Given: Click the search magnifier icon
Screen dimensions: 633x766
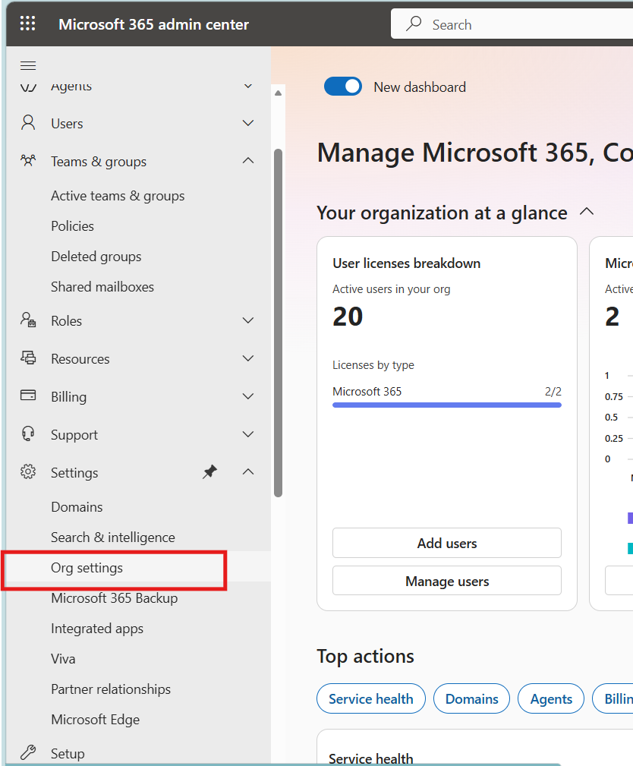Looking at the screenshot, I should (414, 24).
